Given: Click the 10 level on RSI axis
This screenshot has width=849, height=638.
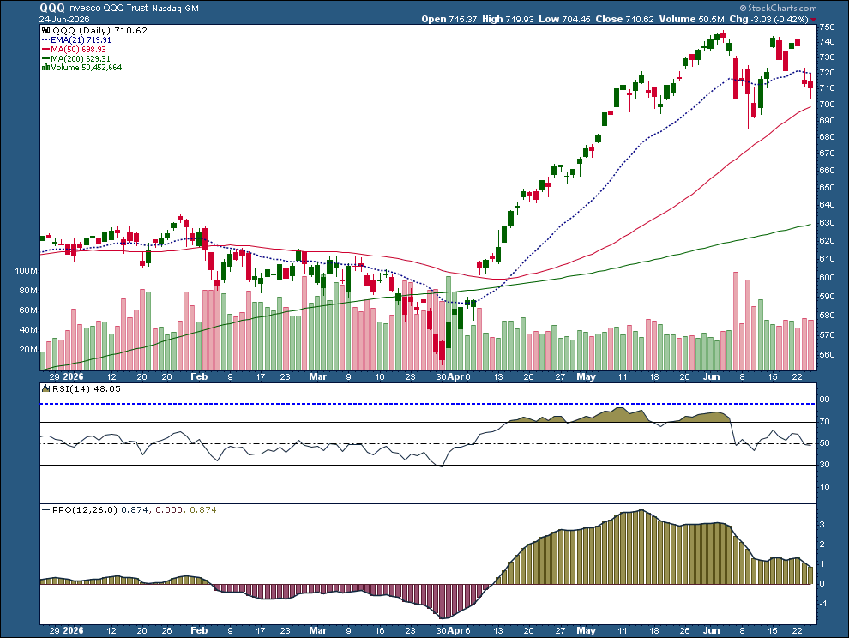Looking at the screenshot, I should coord(825,486).
